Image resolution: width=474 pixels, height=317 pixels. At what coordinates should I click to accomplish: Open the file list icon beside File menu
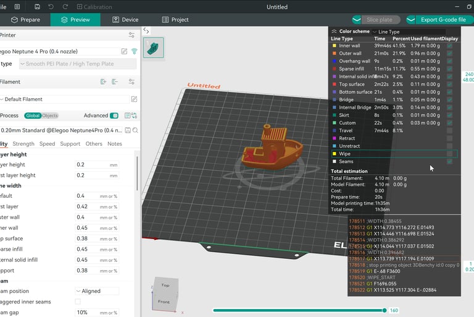click(x=17, y=7)
